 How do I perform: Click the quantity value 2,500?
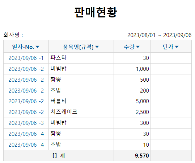pyautogui.click(x=142, y=112)
